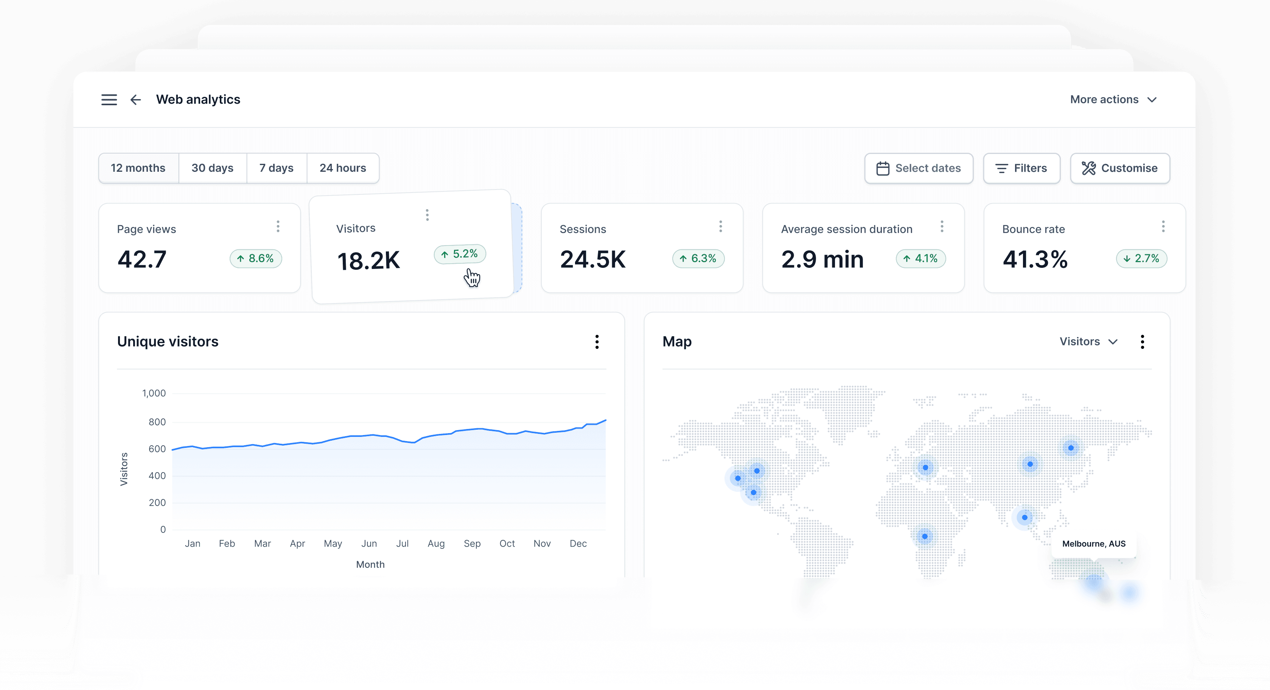
Task: Click the 41.3% Bounce rate value
Action: click(1035, 259)
